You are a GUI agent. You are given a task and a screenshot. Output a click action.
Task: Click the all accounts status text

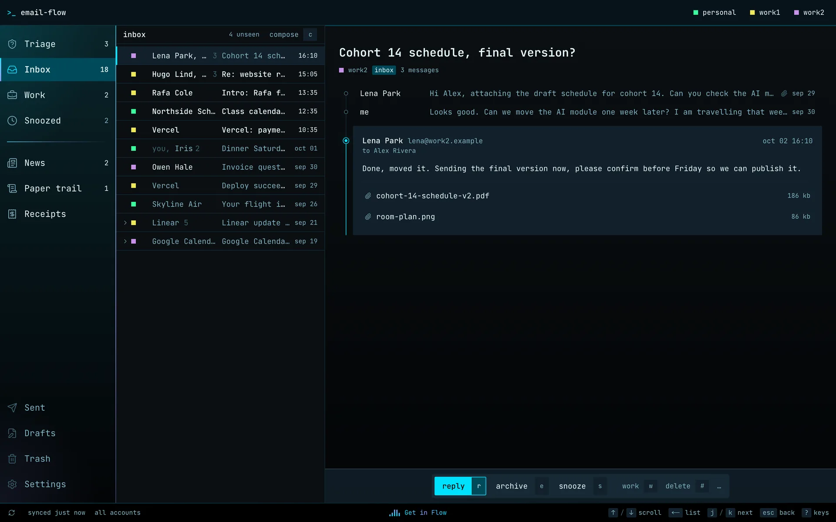(x=118, y=513)
